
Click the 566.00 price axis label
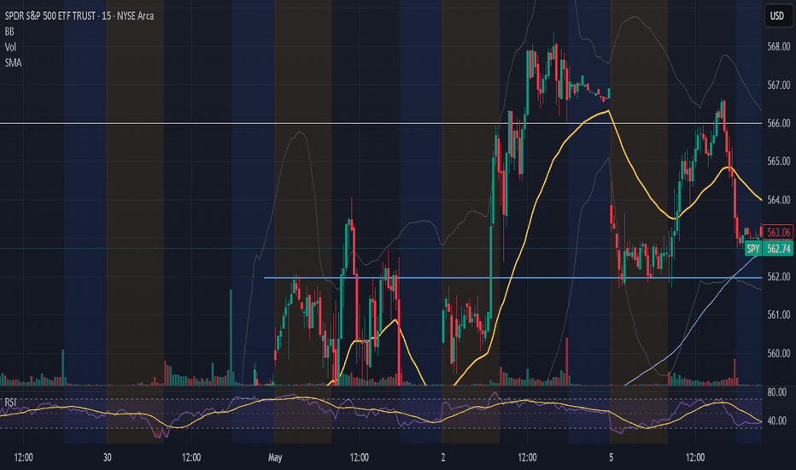(x=778, y=123)
